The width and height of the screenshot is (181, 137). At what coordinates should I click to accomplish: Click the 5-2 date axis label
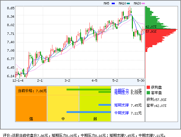point(115,81)
